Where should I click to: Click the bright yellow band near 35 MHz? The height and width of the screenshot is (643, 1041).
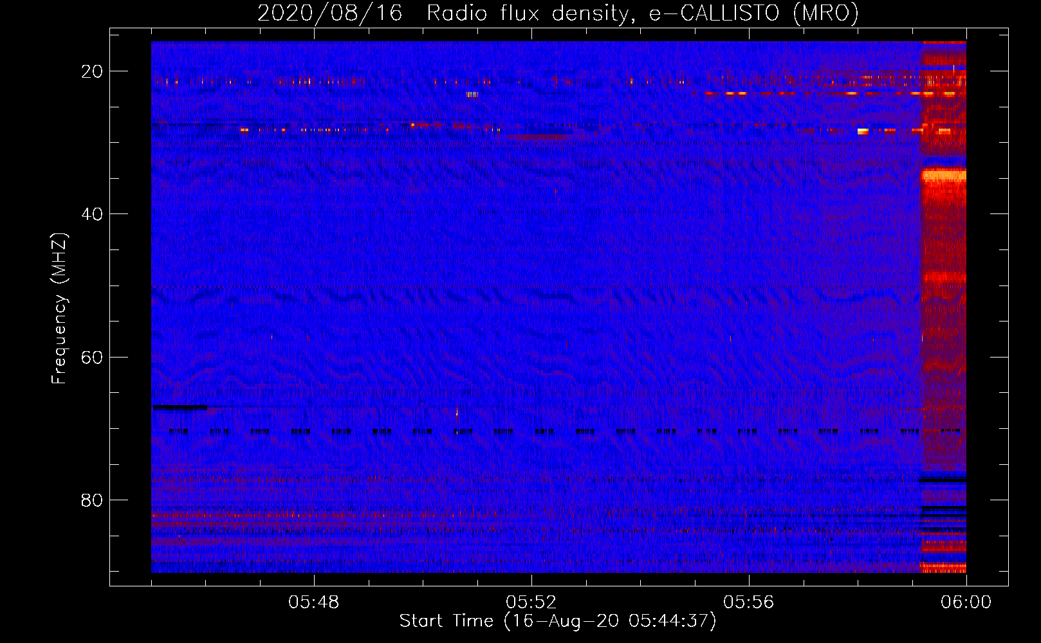(944, 175)
